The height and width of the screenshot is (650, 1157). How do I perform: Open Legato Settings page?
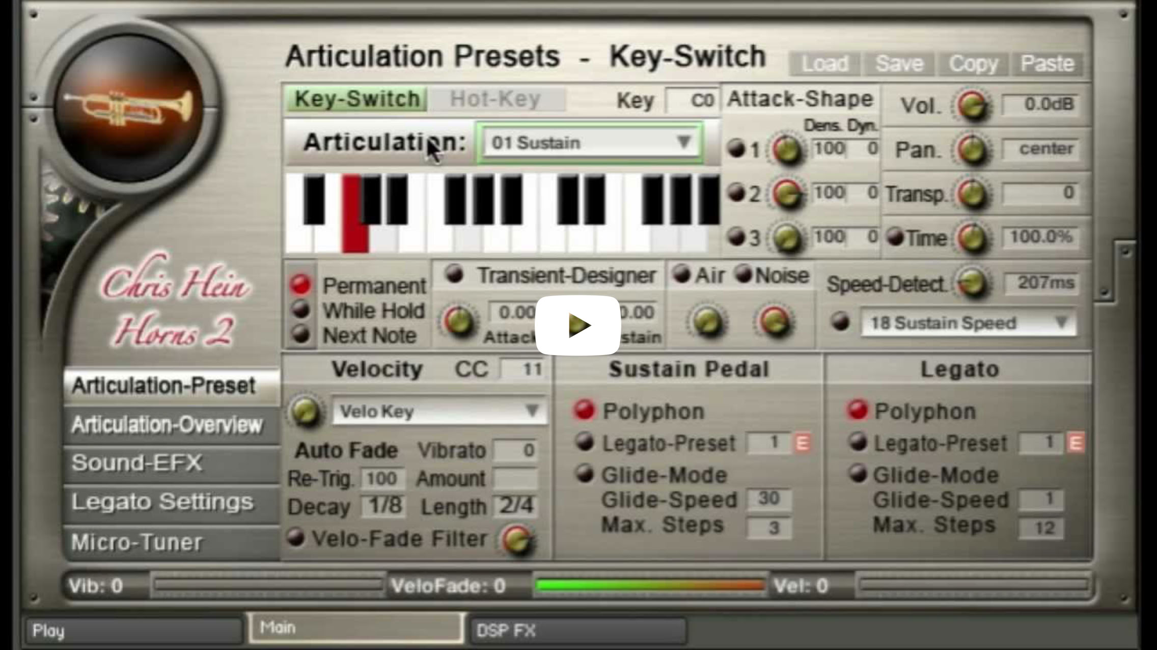171,503
